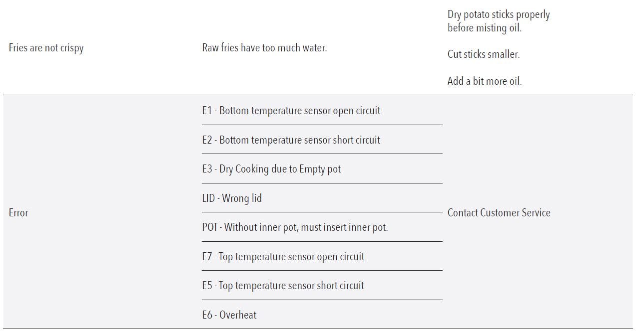This screenshot has width=640, height=336.
Task: Click 'Dry potato sticks properly' solution text
Action: pyautogui.click(x=498, y=15)
